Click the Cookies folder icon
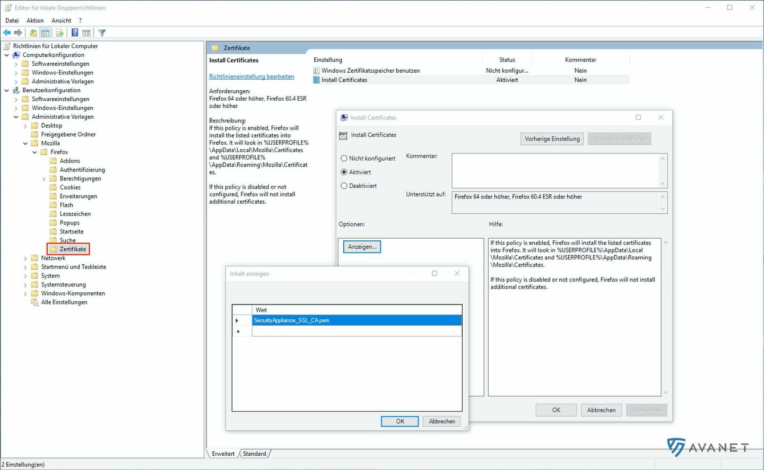764x470 pixels. (53, 187)
